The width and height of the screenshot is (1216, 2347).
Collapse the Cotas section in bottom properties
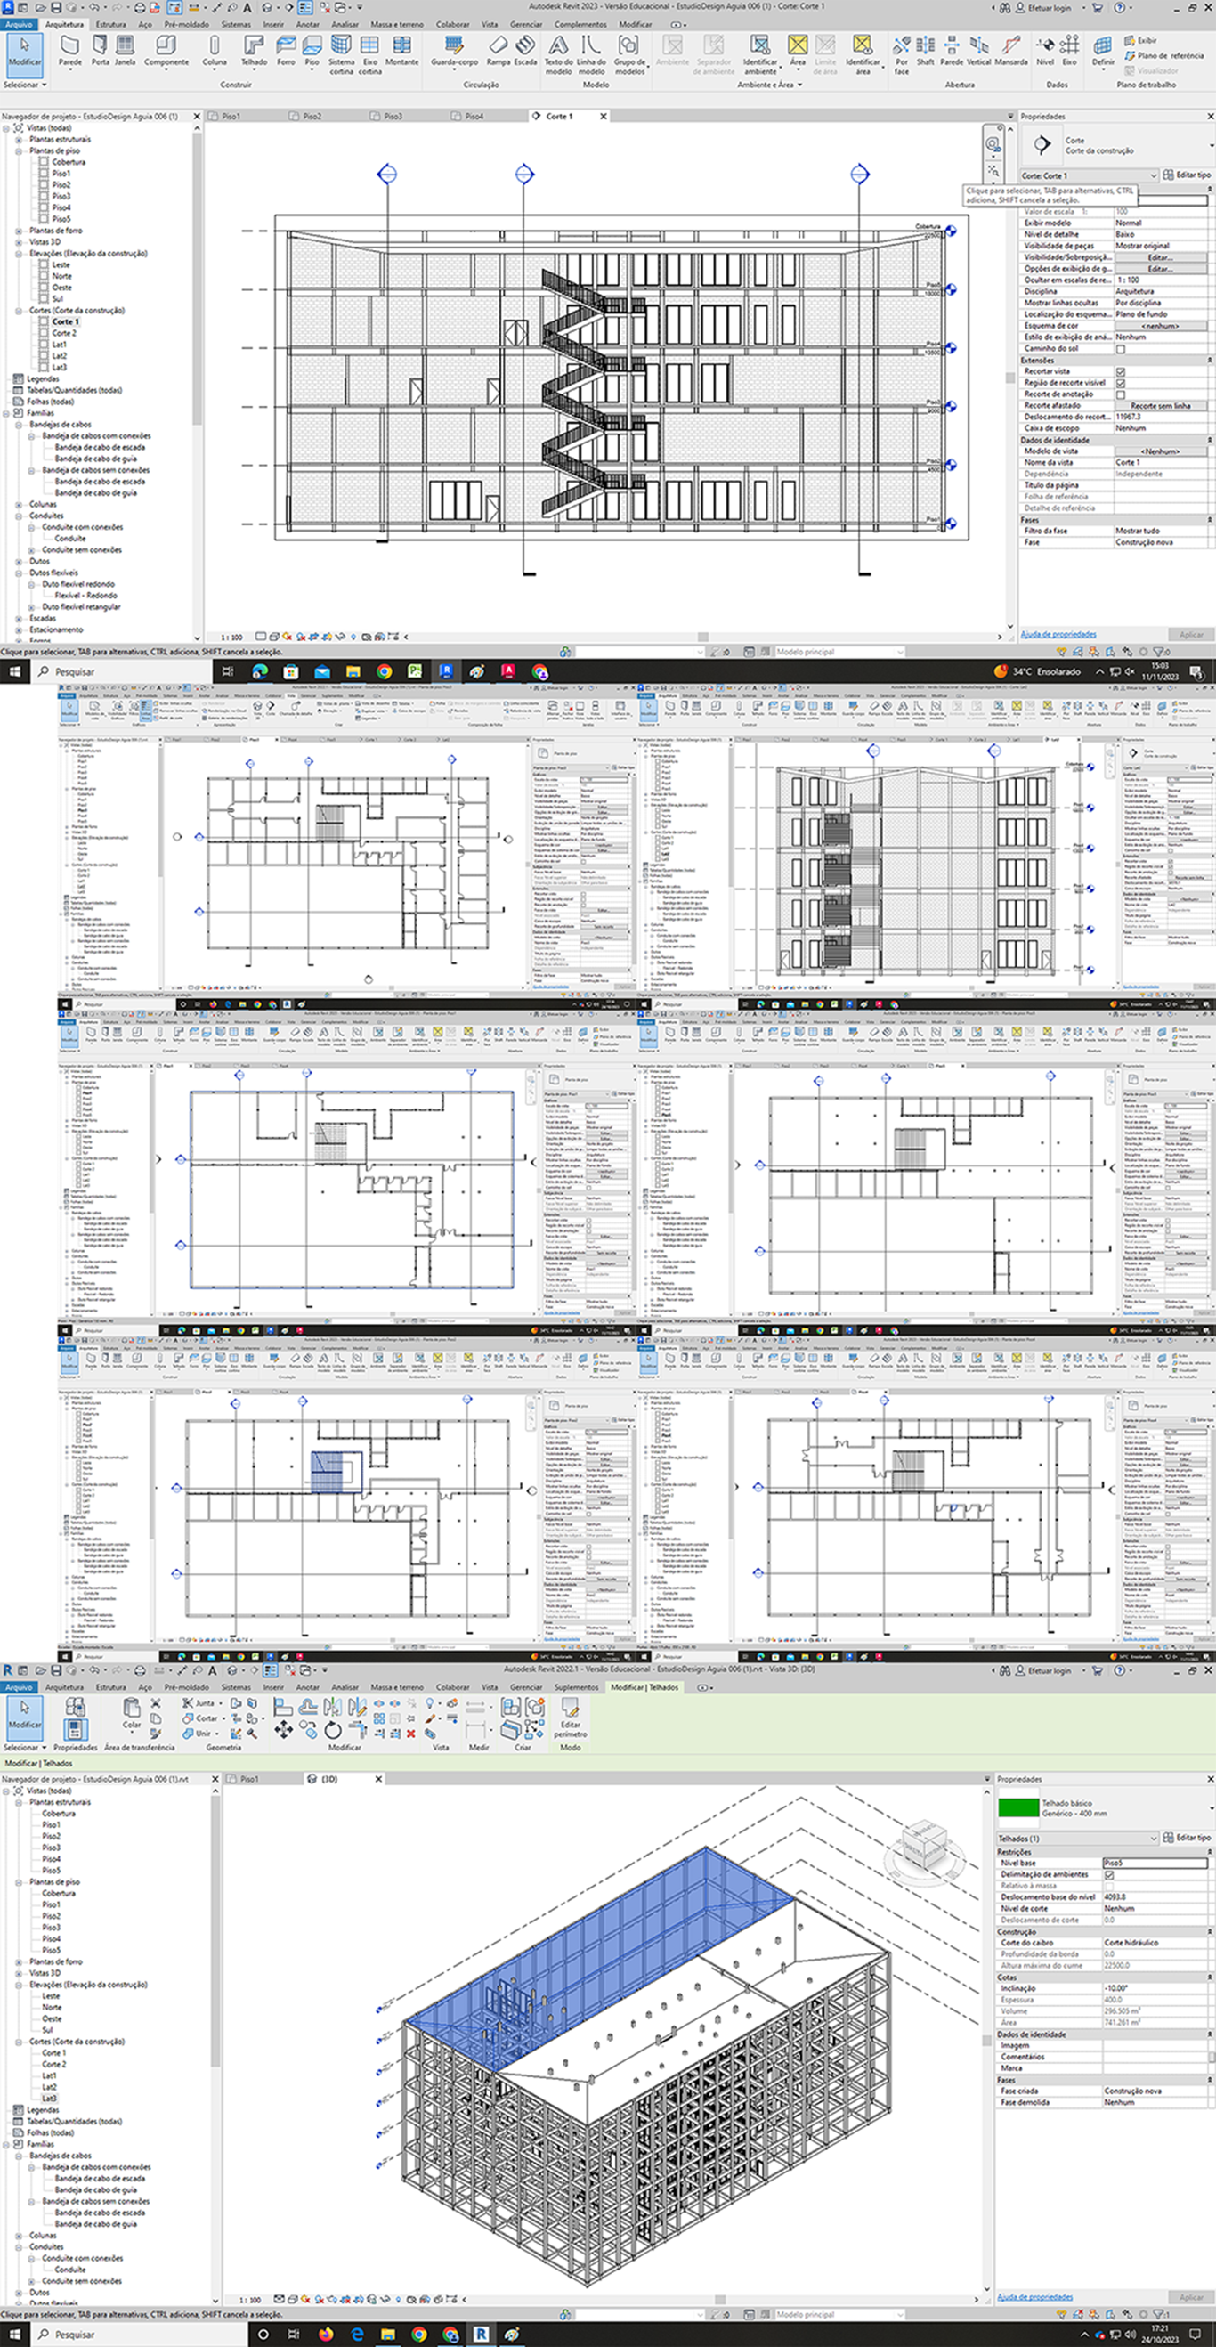coord(1210,1977)
